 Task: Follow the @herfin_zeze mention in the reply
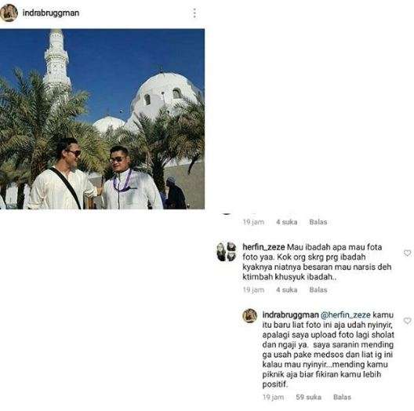coord(345,315)
